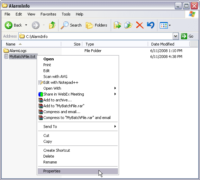Image resolution: width=200 pixels, height=180 pixels.
Task: Click the red Delete X icon
Action: coord(140,25)
